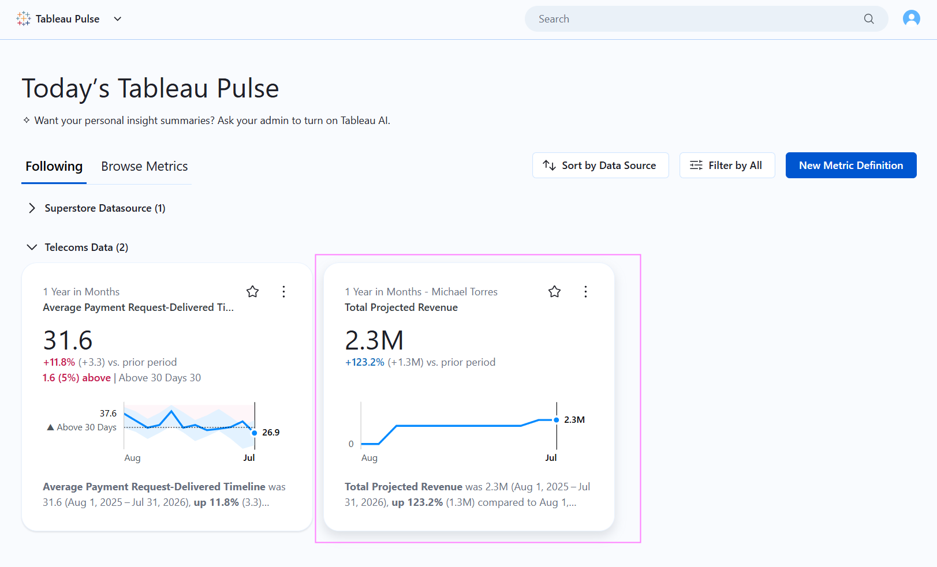937x567 pixels.
Task: Open the user profile avatar
Action: coord(911,18)
